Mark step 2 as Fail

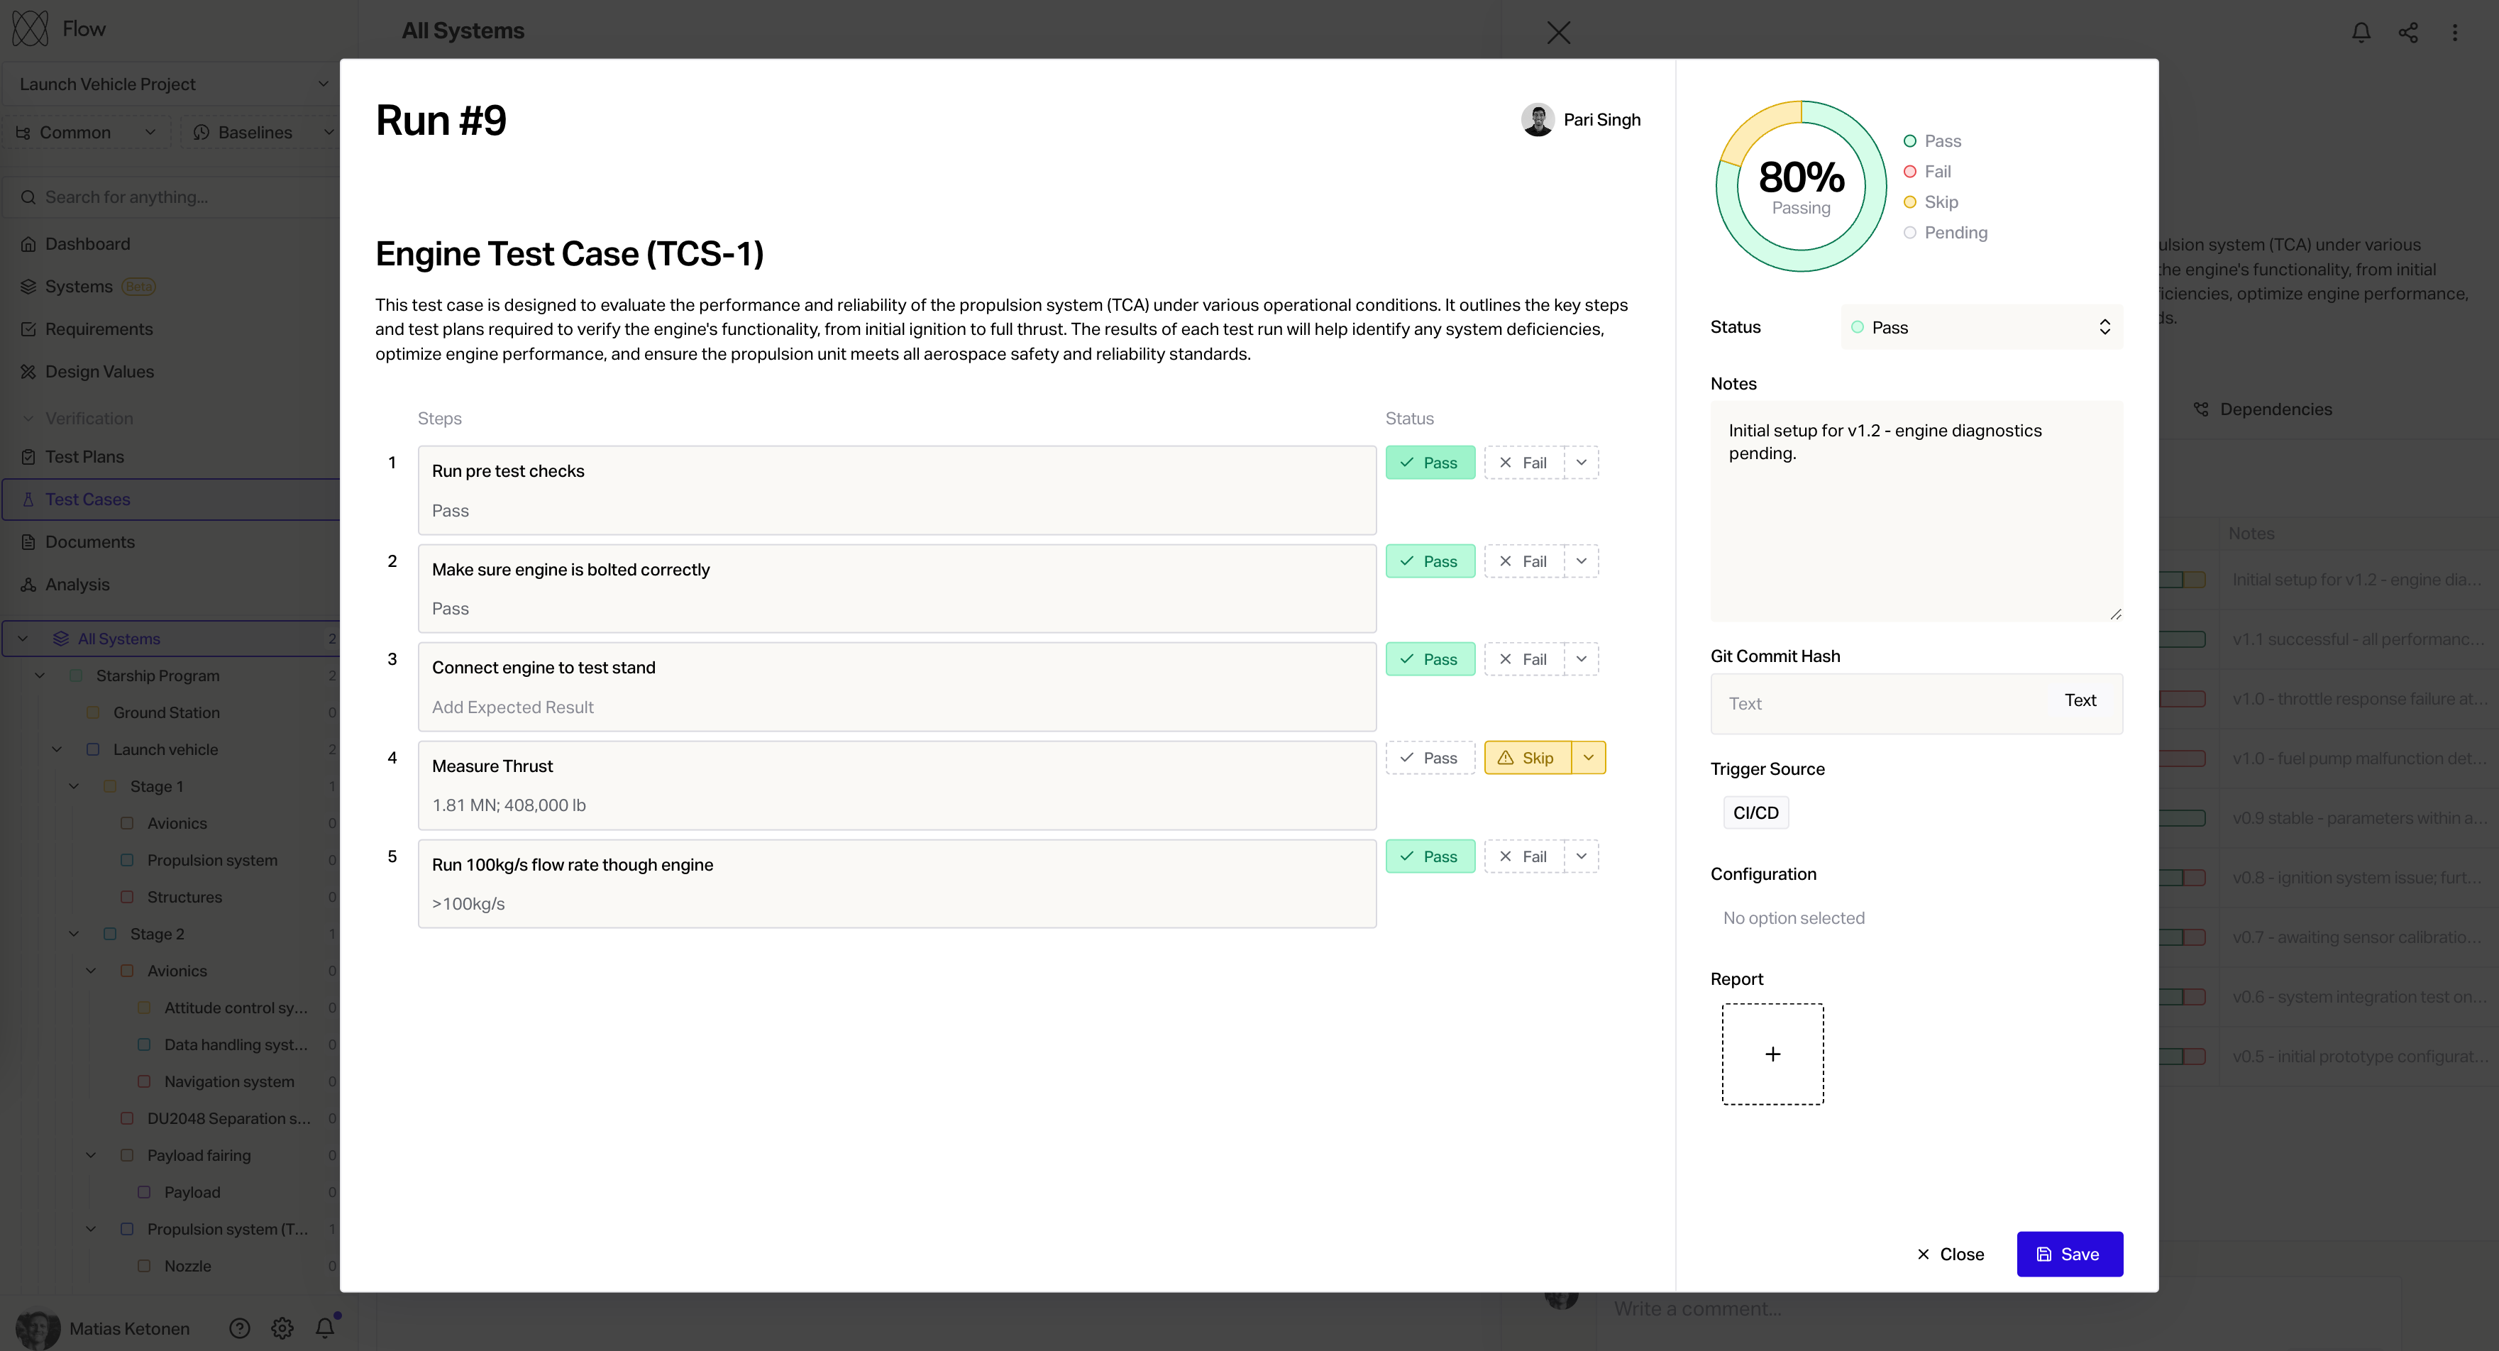coord(1523,561)
